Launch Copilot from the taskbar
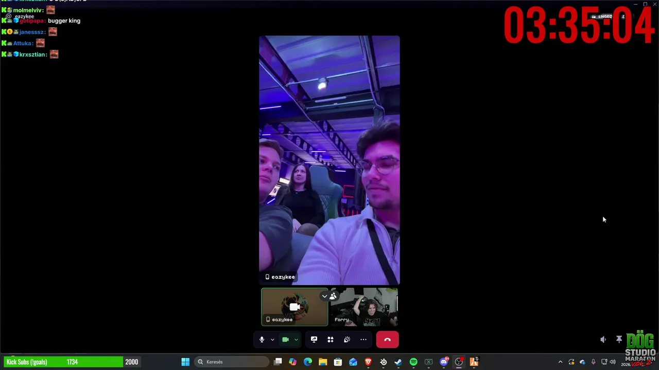This screenshot has width=659, height=370. coord(293,362)
